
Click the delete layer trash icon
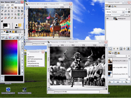(x=128, y=49)
